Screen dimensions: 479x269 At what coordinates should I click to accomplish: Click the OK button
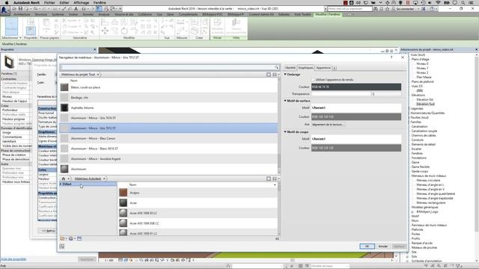(x=367, y=247)
